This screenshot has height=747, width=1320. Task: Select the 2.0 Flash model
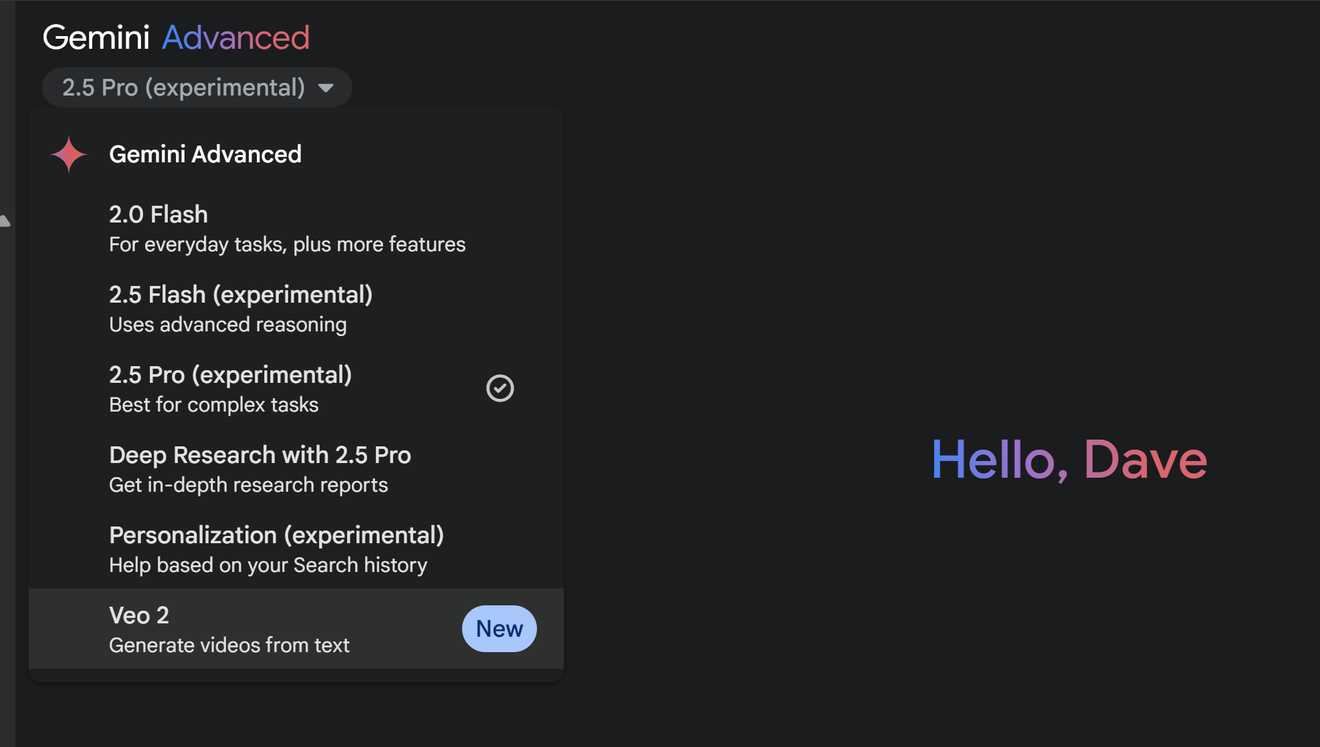tap(158, 214)
